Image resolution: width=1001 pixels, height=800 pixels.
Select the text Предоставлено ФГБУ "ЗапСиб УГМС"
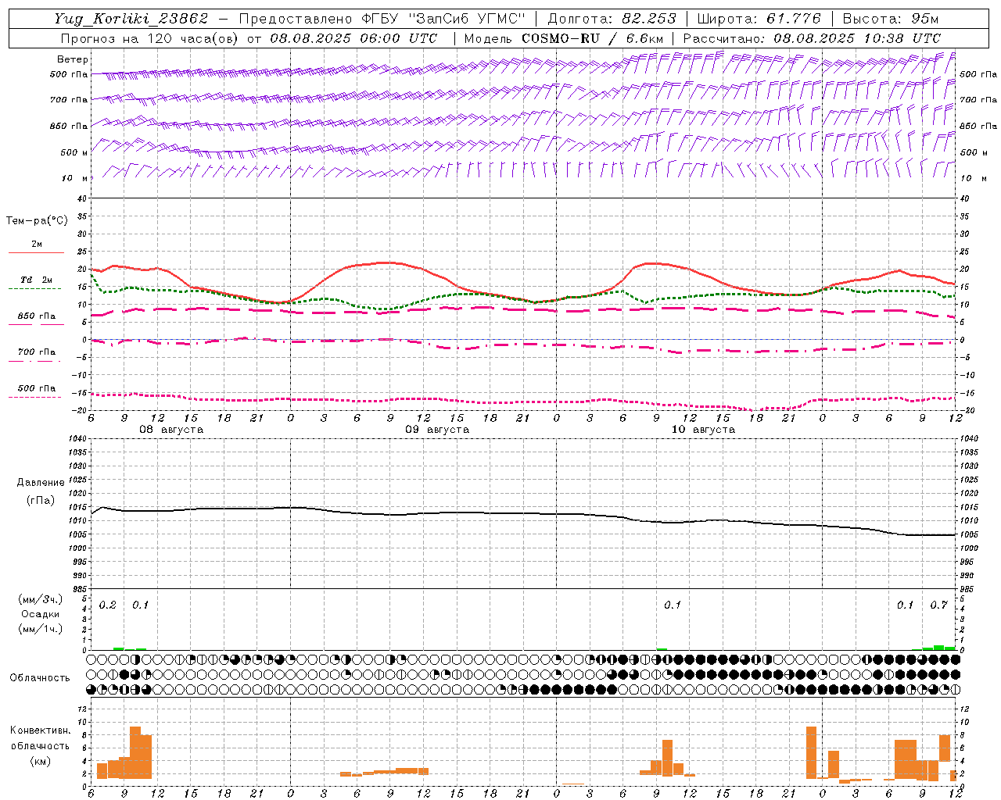[382, 19]
